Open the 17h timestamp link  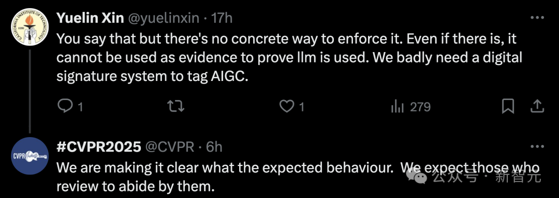coord(222,18)
